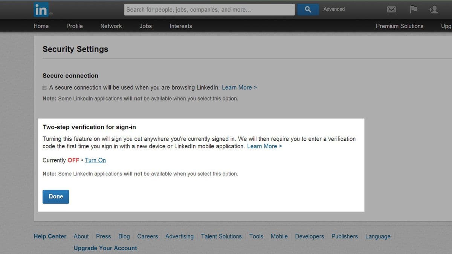Open the Blog footer link
Screen dimensions: 452x254
click(x=124, y=236)
